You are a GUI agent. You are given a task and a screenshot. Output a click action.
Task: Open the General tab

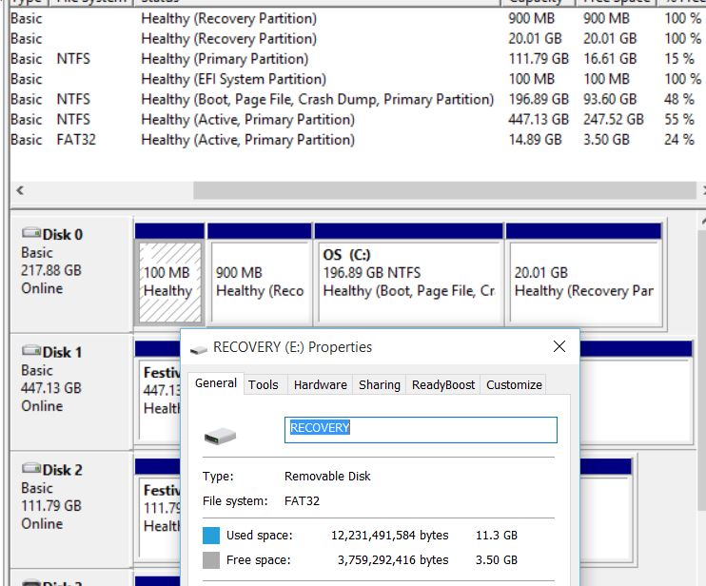[x=216, y=383]
